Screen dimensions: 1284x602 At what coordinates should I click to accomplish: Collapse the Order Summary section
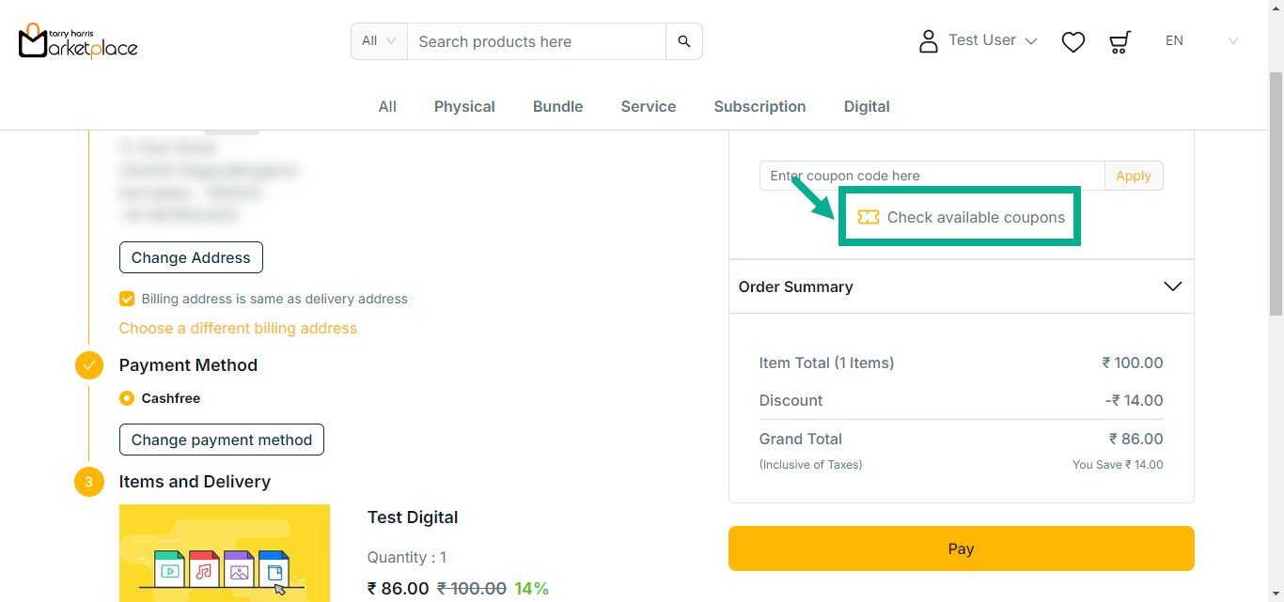point(1172,286)
